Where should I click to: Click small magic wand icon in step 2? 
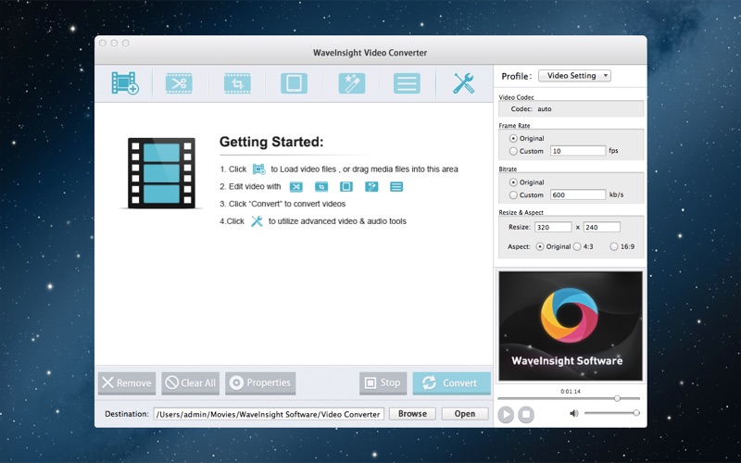pos(371,187)
